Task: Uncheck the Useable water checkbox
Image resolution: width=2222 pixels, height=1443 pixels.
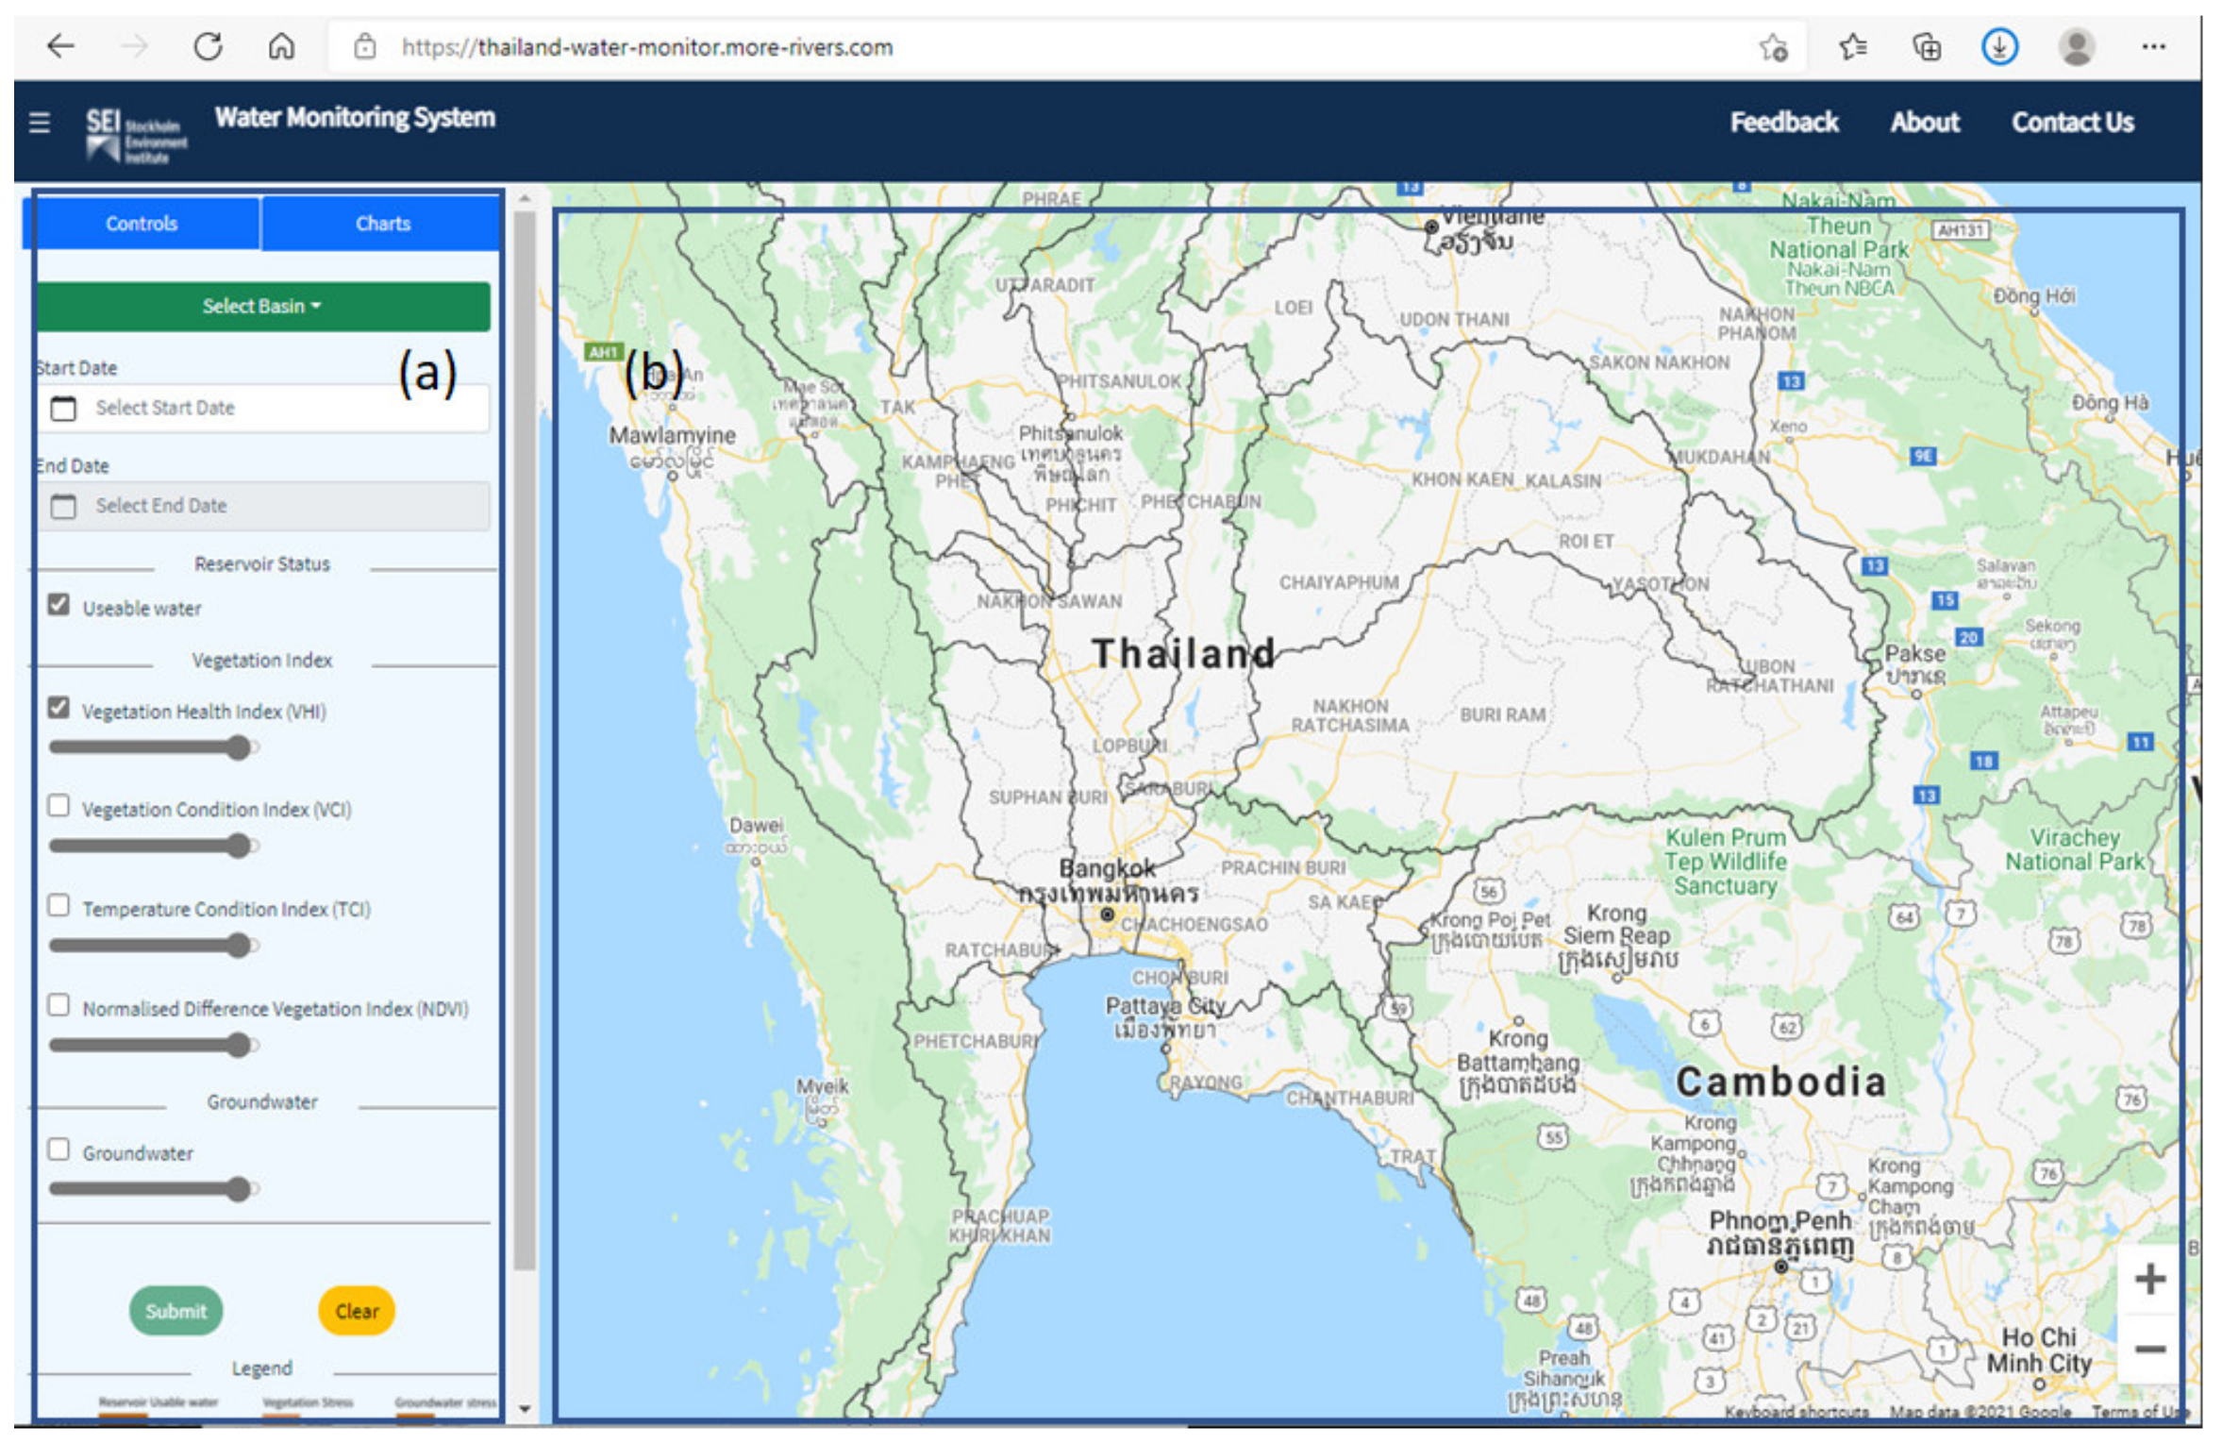Action: pyautogui.click(x=58, y=605)
